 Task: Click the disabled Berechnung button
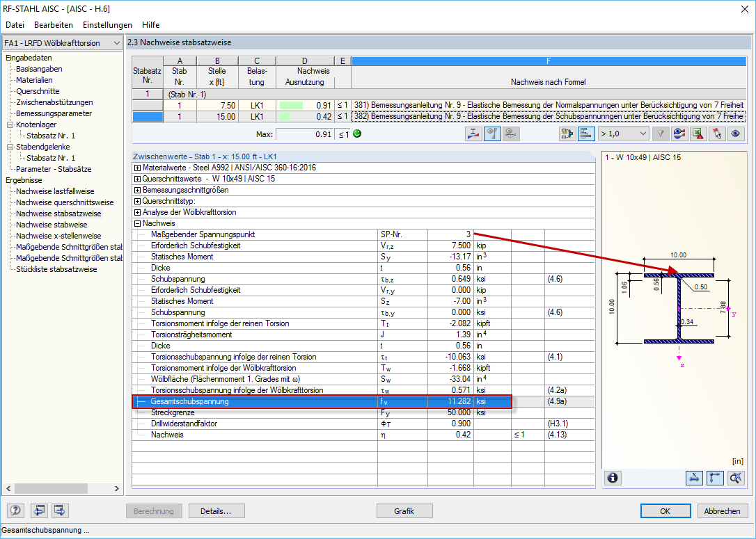pyautogui.click(x=154, y=511)
